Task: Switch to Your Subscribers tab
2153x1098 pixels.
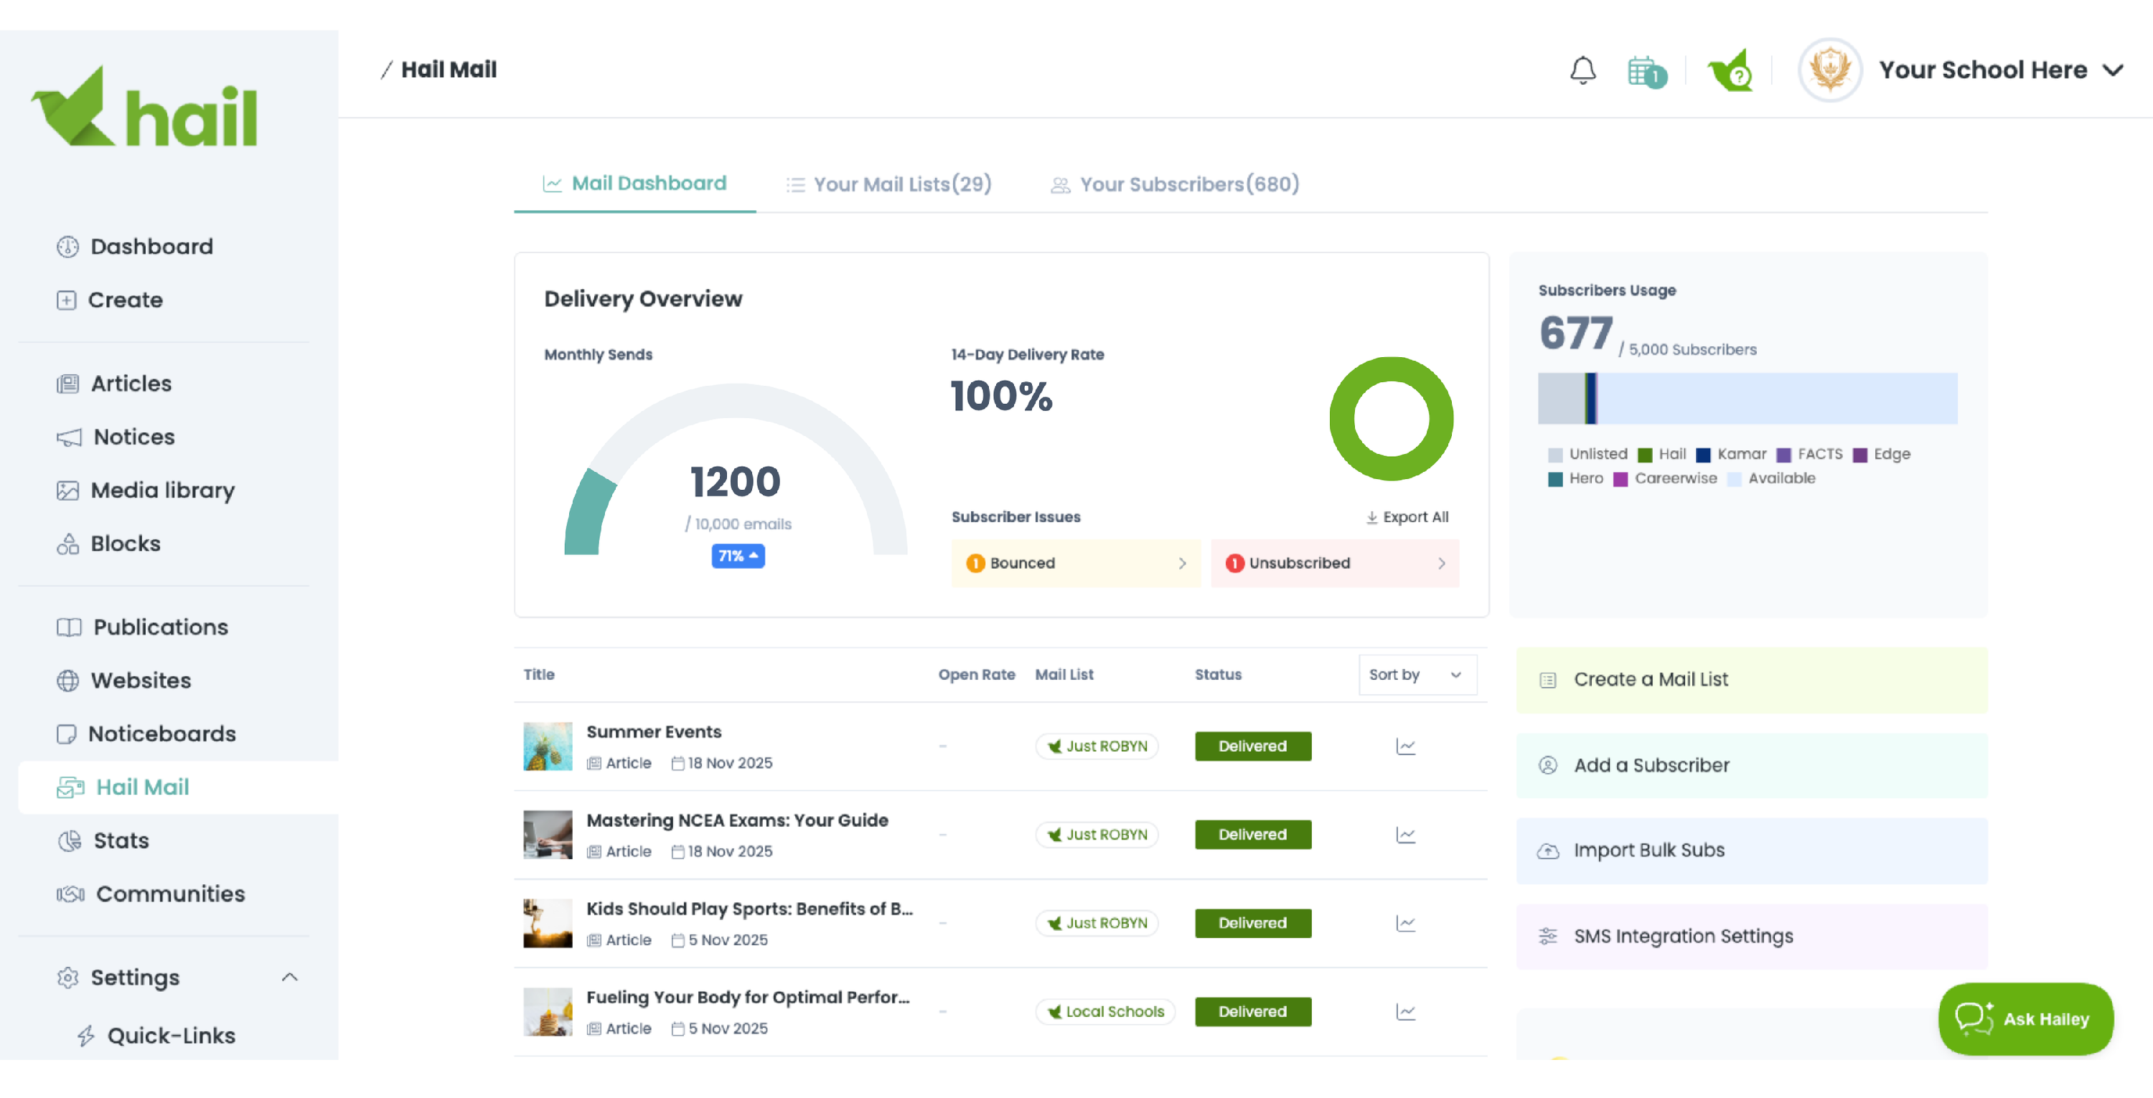Action: point(1174,184)
